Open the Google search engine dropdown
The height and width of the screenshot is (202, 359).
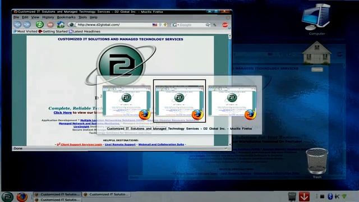point(176,25)
